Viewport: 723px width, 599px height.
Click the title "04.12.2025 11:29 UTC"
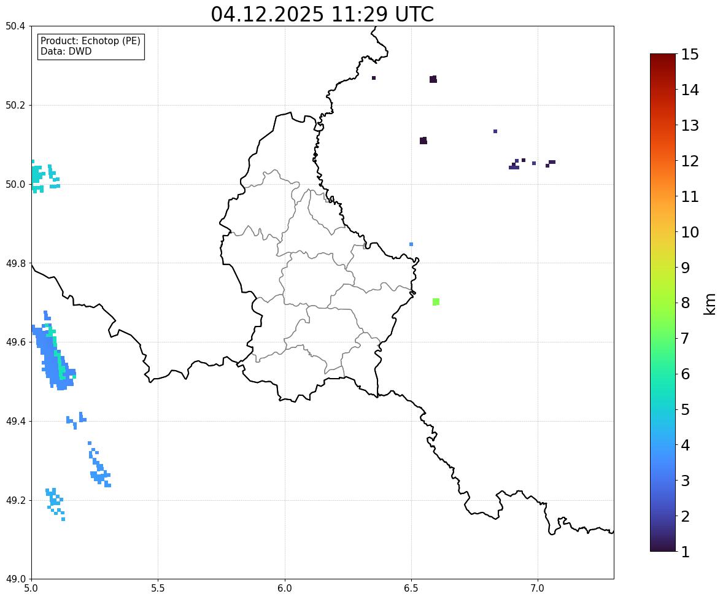pos(322,14)
